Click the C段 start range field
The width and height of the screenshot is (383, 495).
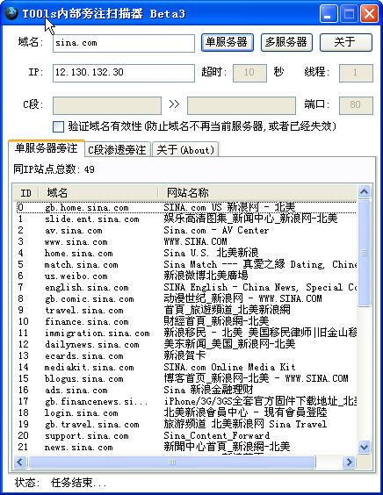[x=107, y=105]
